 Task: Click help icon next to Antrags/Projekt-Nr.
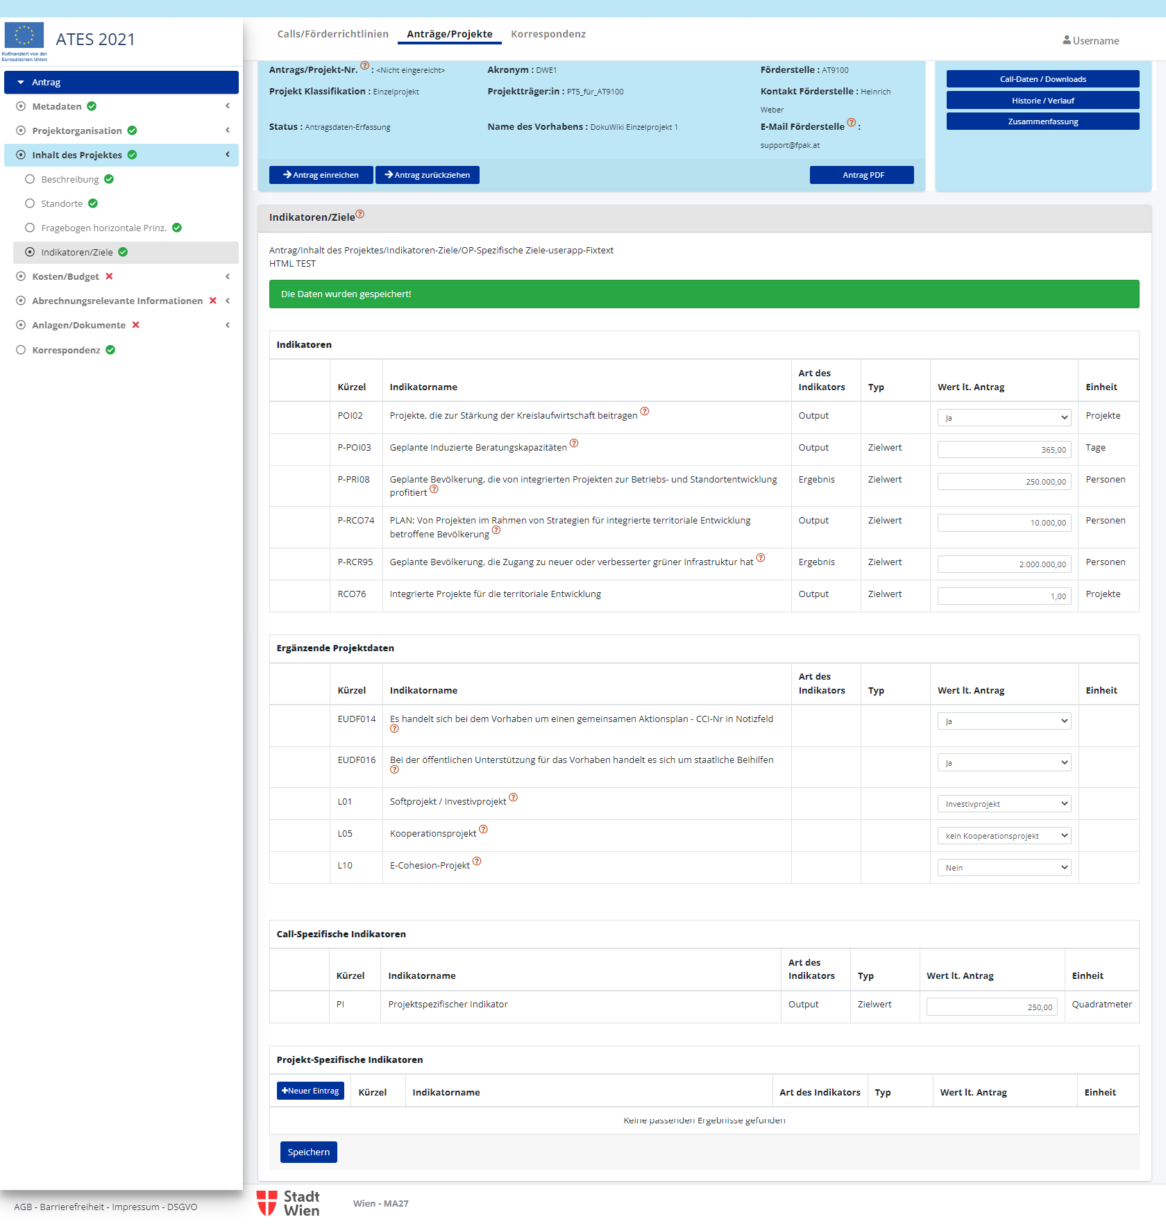pyautogui.click(x=364, y=66)
